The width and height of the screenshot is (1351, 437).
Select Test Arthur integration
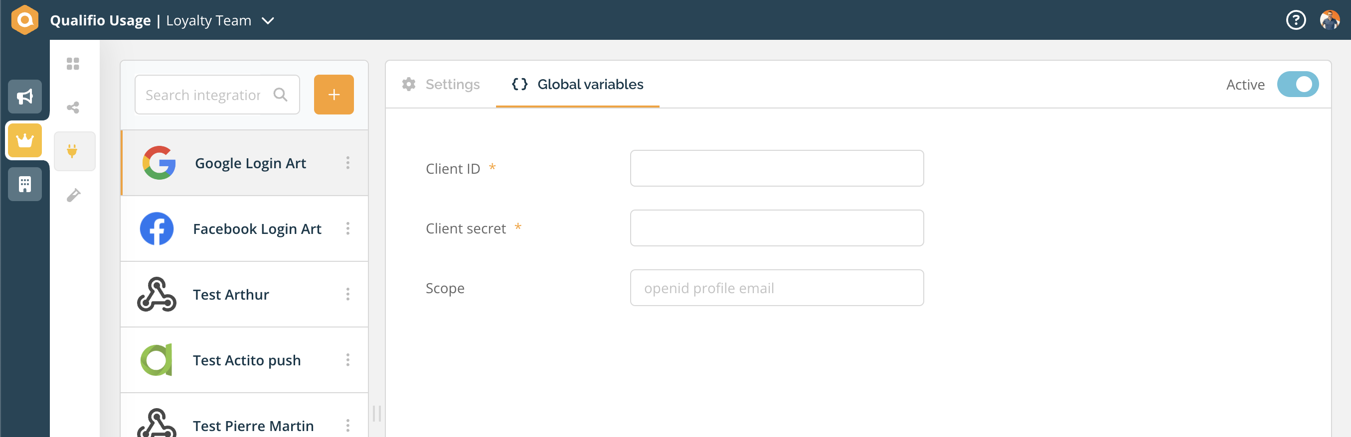244,294
